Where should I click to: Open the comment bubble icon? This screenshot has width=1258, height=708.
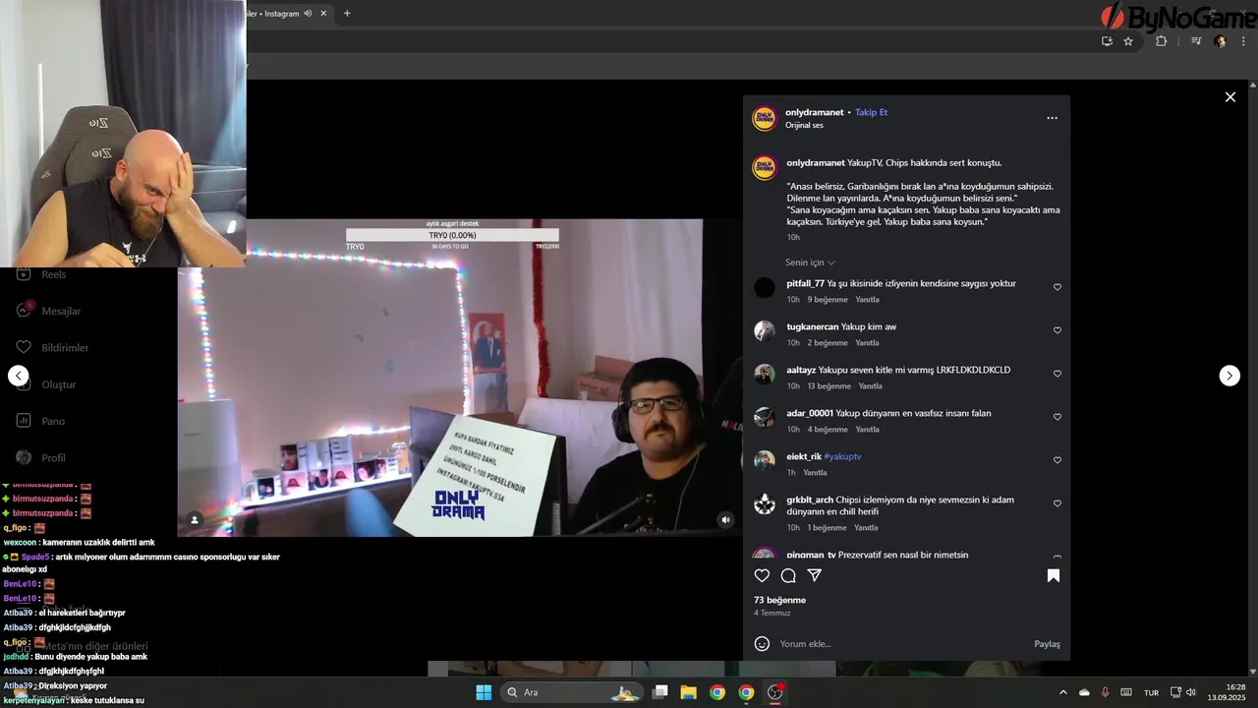coord(788,576)
